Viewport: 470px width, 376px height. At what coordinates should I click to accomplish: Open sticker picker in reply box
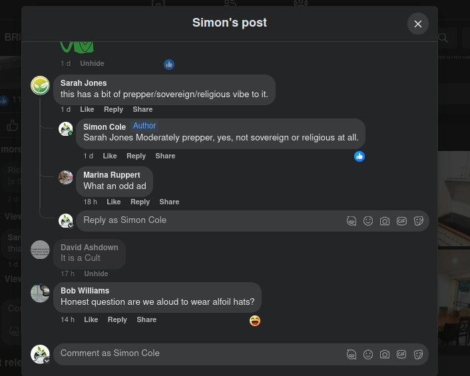[419, 221]
